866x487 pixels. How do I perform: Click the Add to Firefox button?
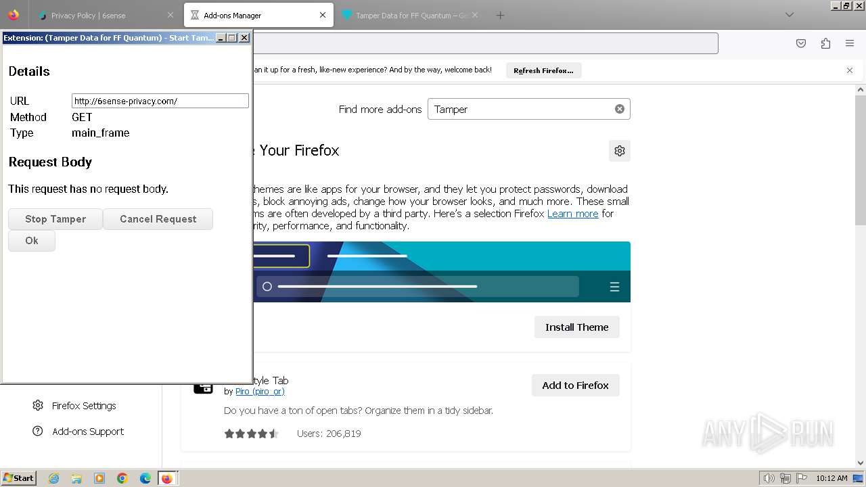(x=575, y=385)
